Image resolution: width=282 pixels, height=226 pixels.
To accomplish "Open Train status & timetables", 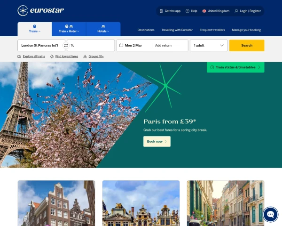I will click(x=235, y=67).
